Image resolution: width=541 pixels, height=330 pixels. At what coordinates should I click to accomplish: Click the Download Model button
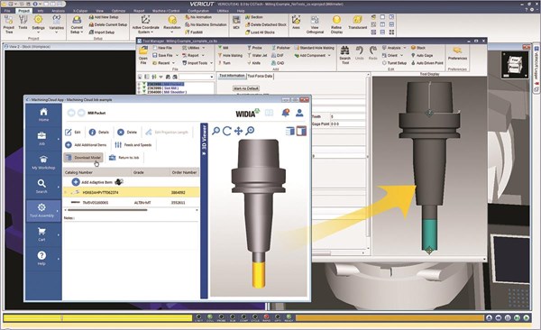click(84, 158)
